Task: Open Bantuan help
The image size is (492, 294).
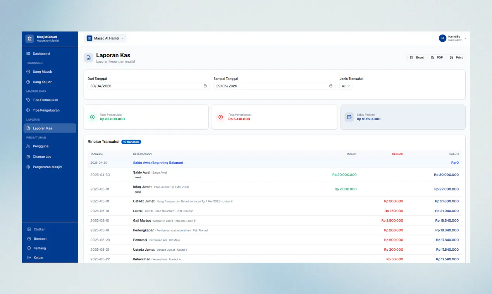Action: pyautogui.click(x=50, y=239)
